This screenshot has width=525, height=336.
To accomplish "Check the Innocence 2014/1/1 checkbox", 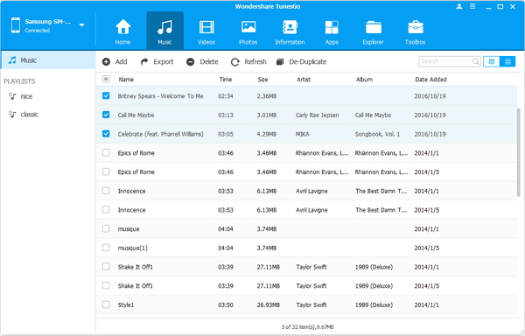I will tap(106, 191).
